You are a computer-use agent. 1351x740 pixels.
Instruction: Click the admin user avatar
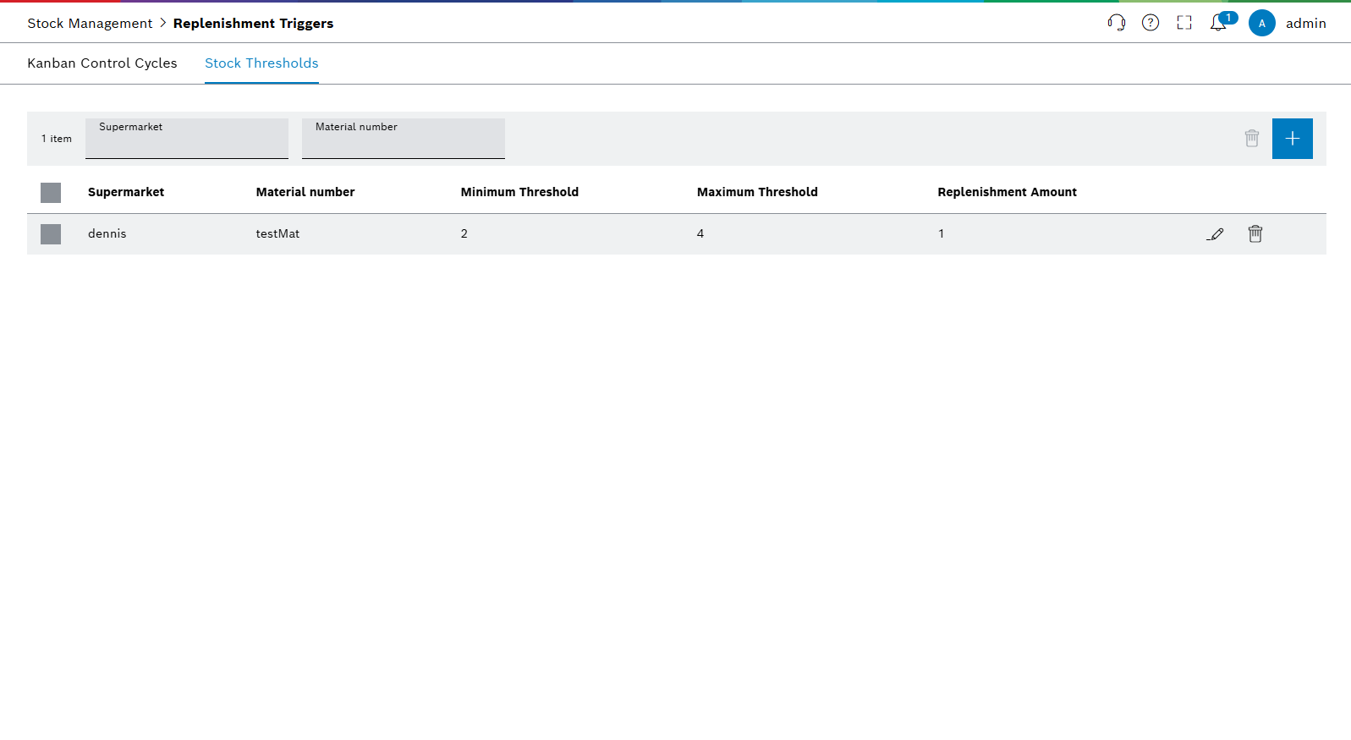click(x=1261, y=23)
